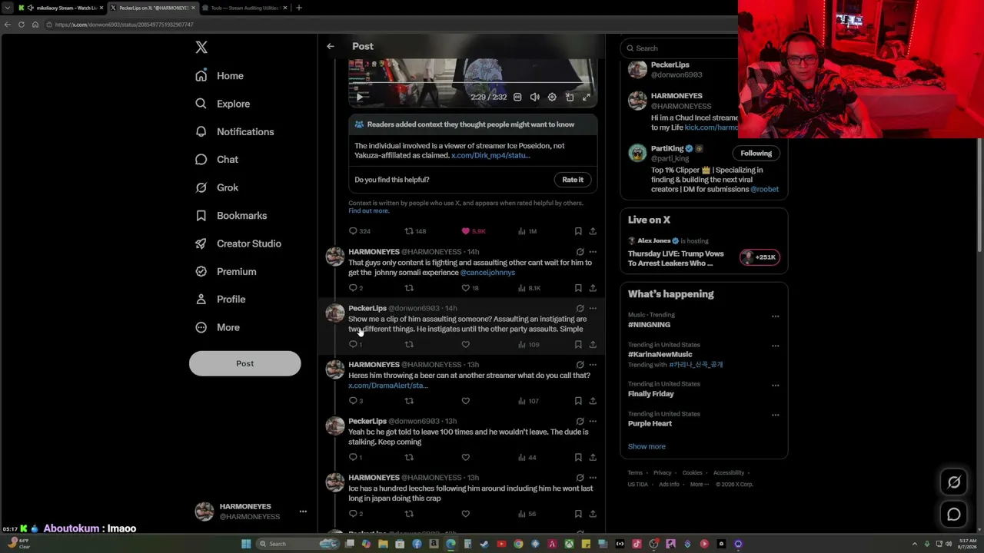Go back using the Post header arrow
This screenshot has height=553, width=984.
pos(331,46)
